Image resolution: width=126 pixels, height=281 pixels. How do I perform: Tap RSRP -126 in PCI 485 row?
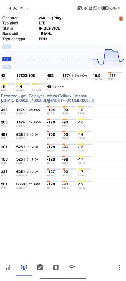[x=51, y=135]
